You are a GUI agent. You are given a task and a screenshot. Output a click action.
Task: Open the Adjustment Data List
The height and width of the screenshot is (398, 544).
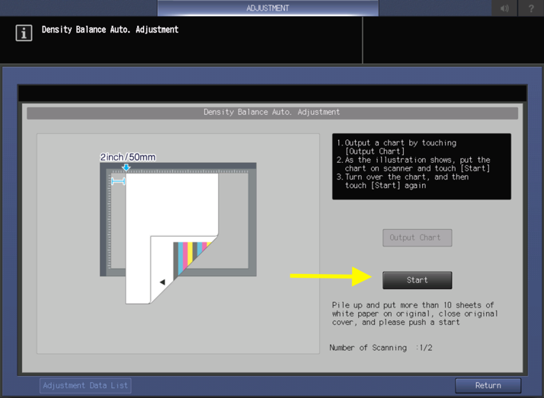click(x=86, y=386)
